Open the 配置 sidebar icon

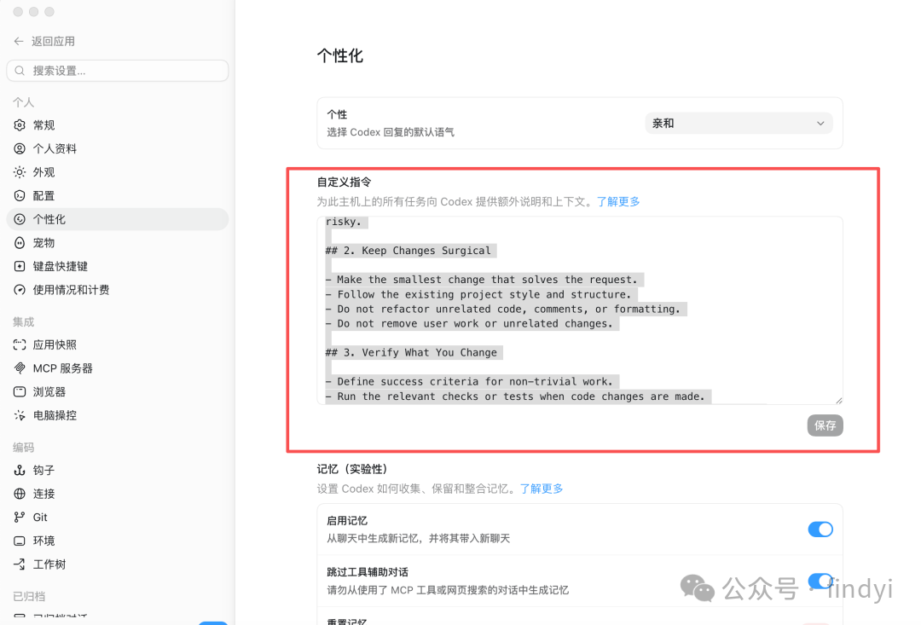click(20, 195)
